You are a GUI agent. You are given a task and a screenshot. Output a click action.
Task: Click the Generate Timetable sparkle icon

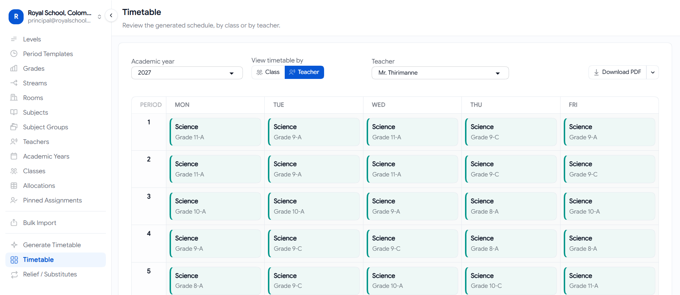[x=14, y=245]
